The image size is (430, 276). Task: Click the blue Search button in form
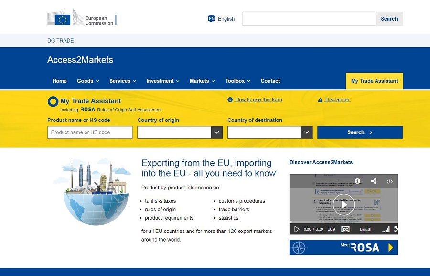click(x=360, y=132)
